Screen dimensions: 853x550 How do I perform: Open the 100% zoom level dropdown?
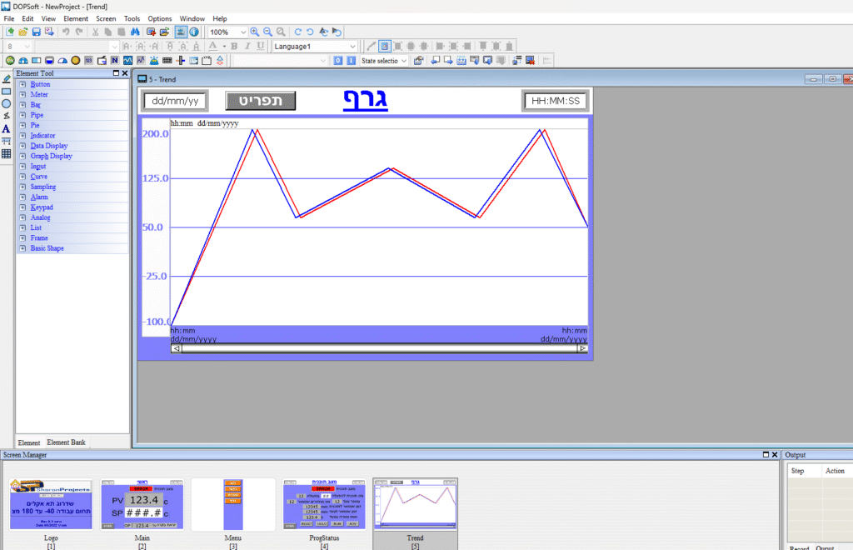pyautogui.click(x=243, y=32)
